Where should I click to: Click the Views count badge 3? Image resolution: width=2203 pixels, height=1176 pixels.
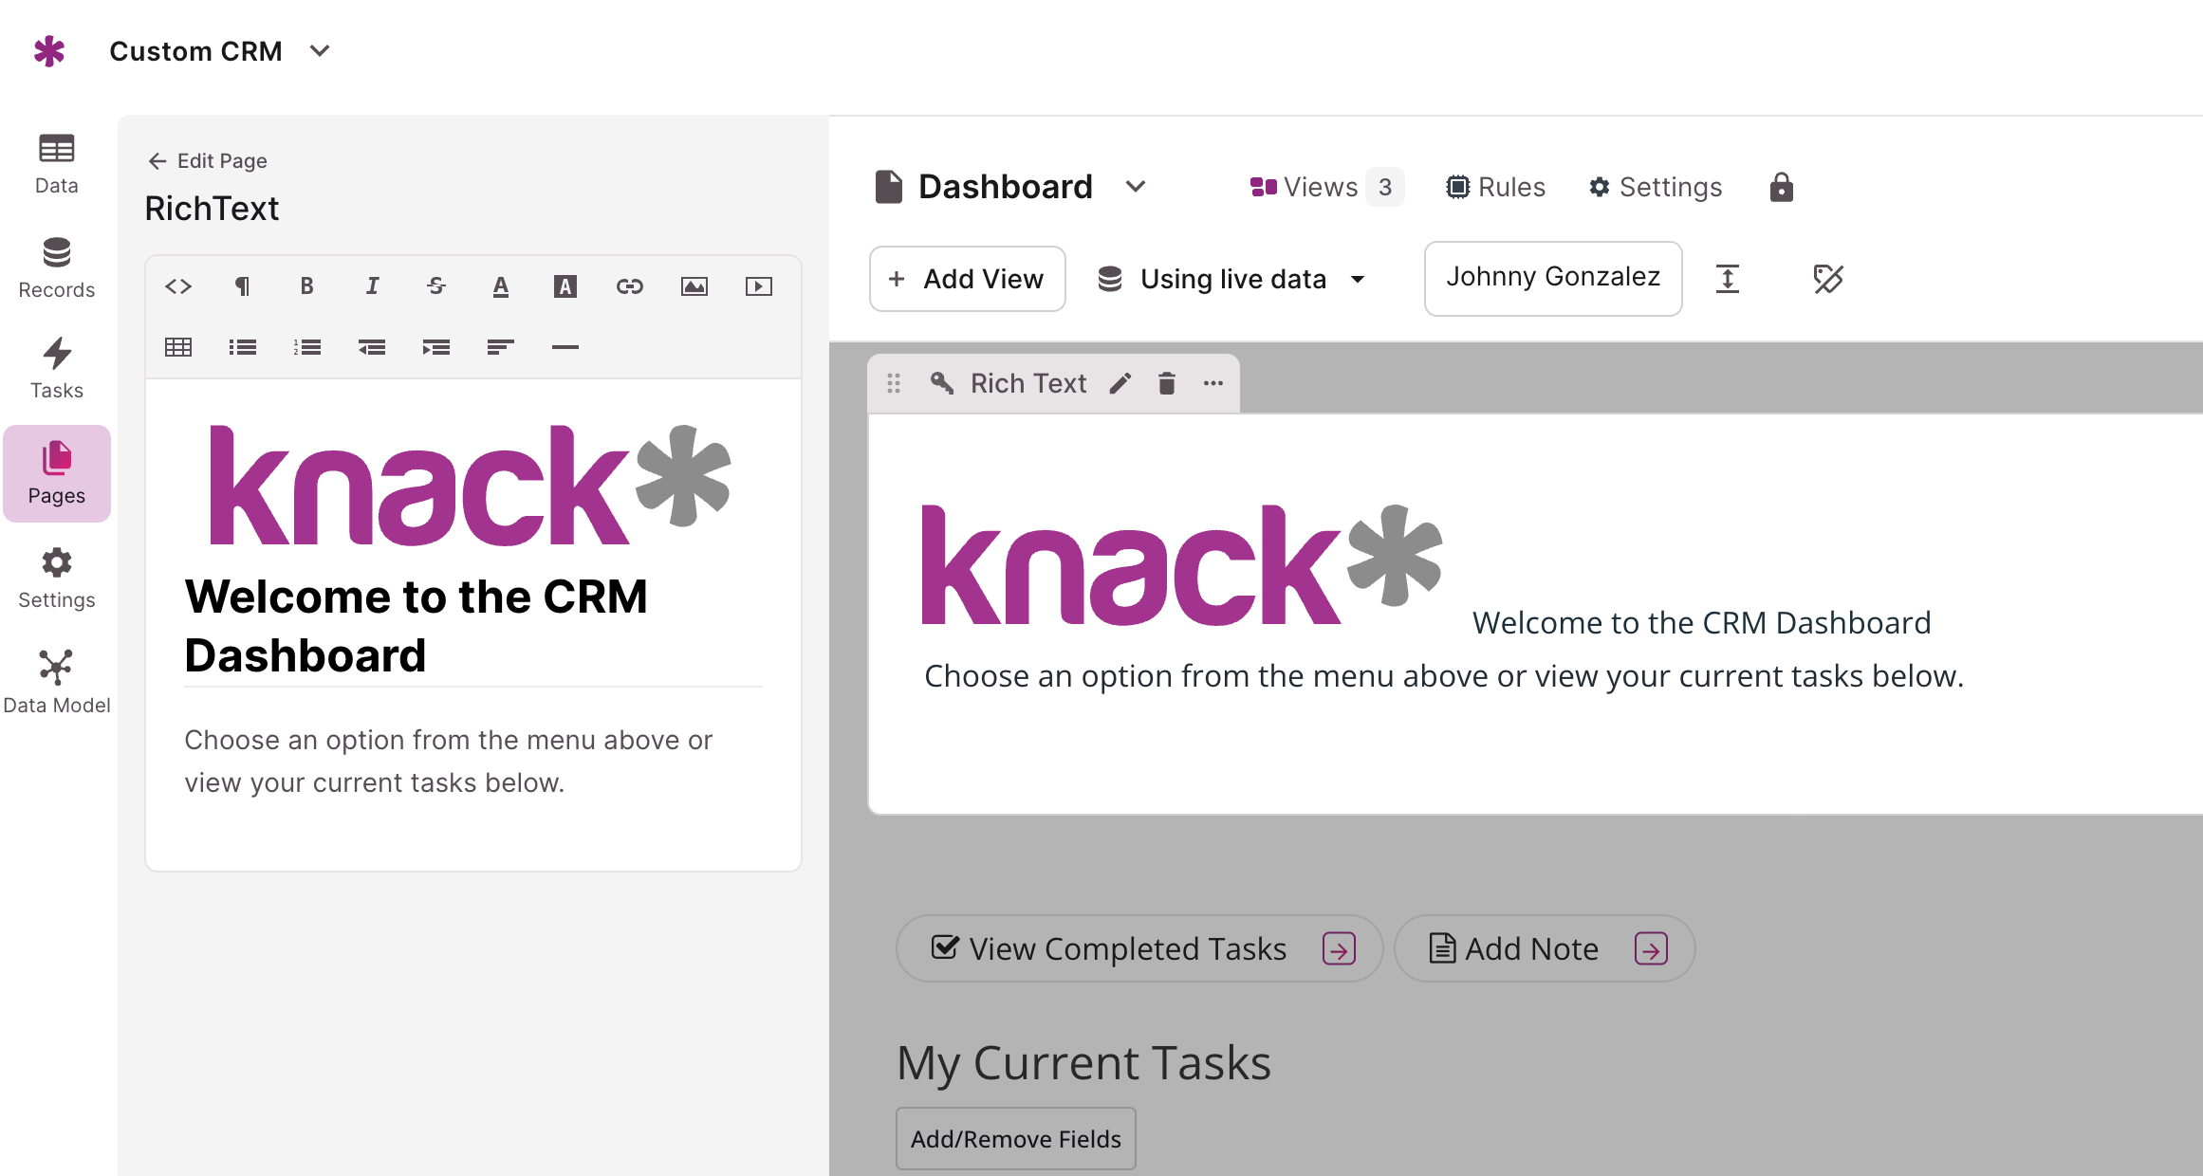tap(1385, 187)
